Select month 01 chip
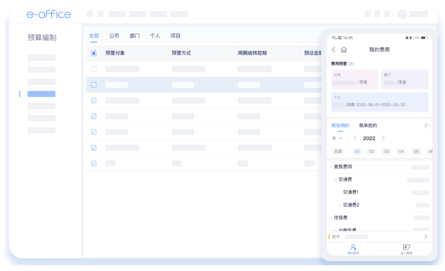Screen dimensions: 445x271 click(357, 152)
